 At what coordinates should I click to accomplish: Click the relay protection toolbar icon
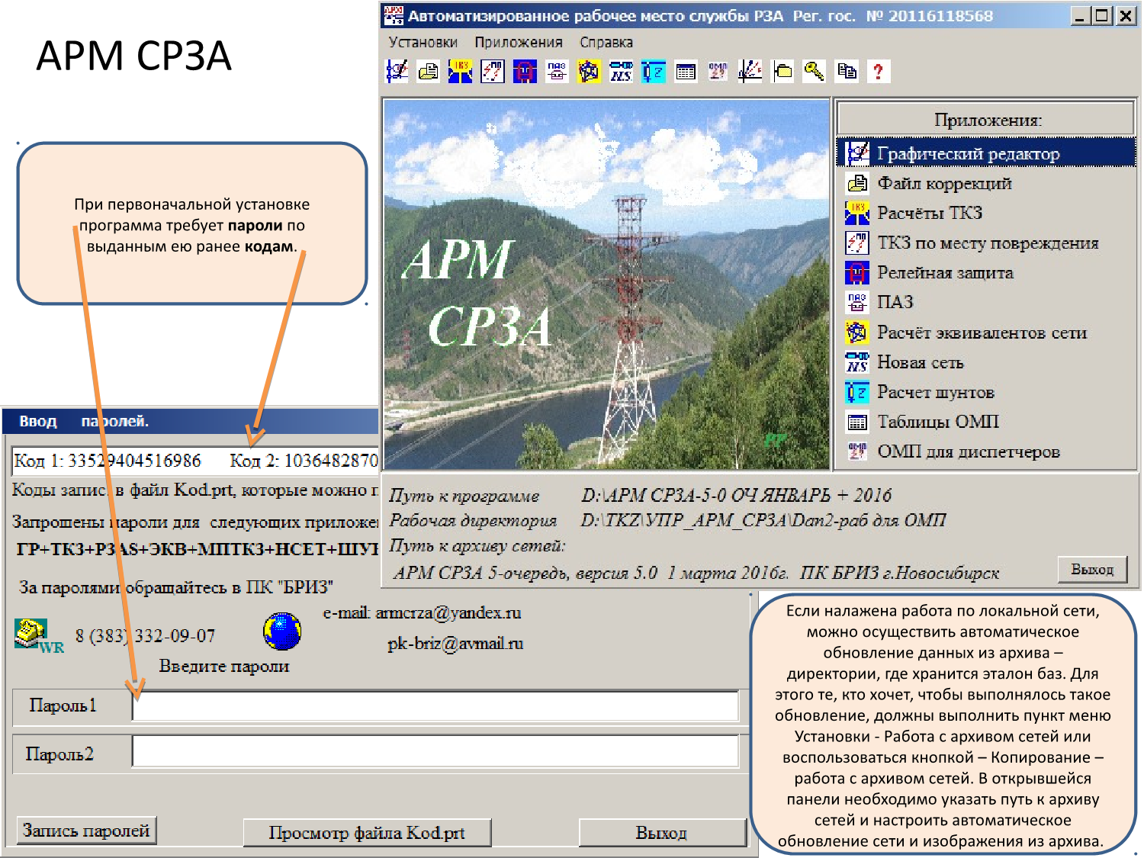(525, 72)
